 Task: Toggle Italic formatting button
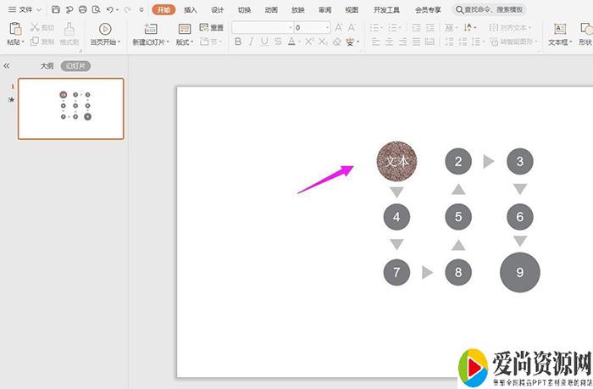250,42
